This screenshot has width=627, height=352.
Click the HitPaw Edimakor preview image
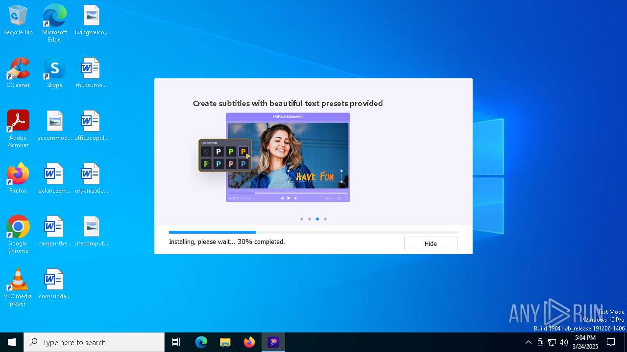point(288,157)
